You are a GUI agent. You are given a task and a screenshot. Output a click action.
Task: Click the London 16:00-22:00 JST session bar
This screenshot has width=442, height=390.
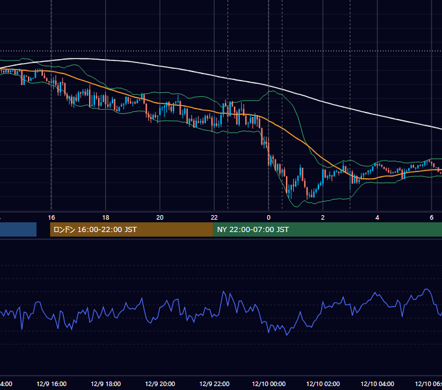click(x=131, y=229)
